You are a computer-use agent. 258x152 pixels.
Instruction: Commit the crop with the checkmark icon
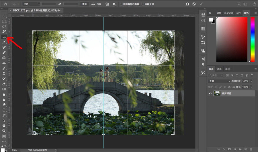coord(201,4)
